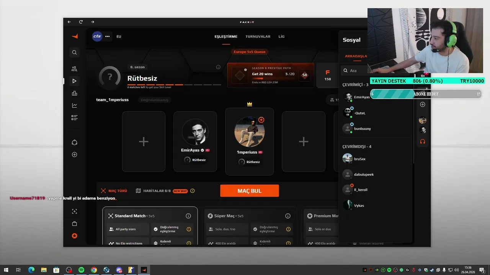Screen dimensions: 490x275
Task: Click the Europe 5v5 Queue badge
Action: [250, 52]
